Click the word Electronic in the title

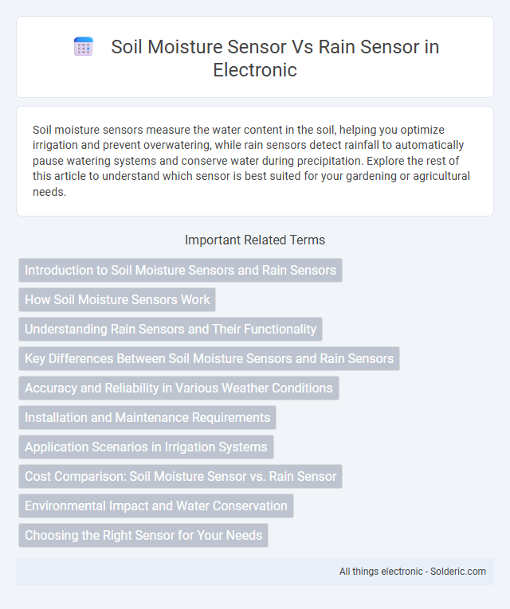point(255,70)
